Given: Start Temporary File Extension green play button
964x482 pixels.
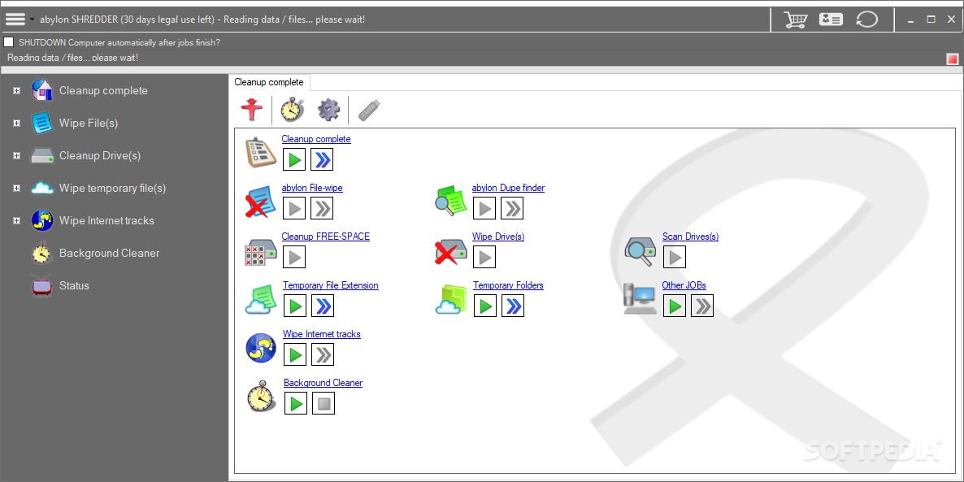Looking at the screenshot, I should click(x=296, y=306).
